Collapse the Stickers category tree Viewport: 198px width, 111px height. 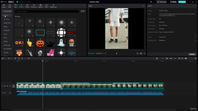pyautogui.click(x=3, y=15)
